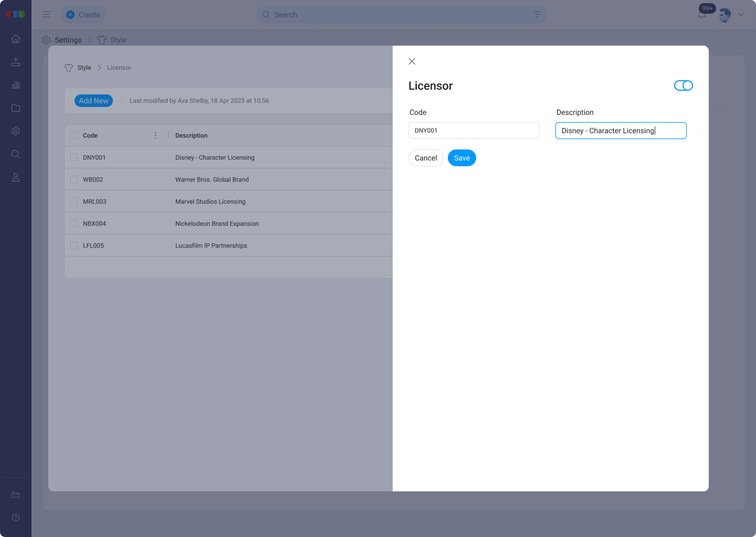This screenshot has width=756, height=537.
Task: Open the Folder icon in the sidebar
Action: pyautogui.click(x=16, y=108)
